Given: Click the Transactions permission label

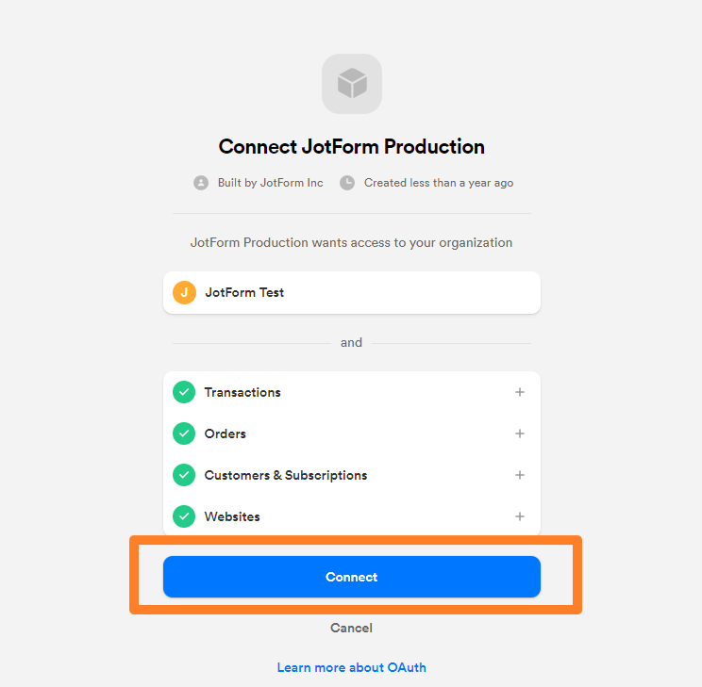Looking at the screenshot, I should (242, 392).
